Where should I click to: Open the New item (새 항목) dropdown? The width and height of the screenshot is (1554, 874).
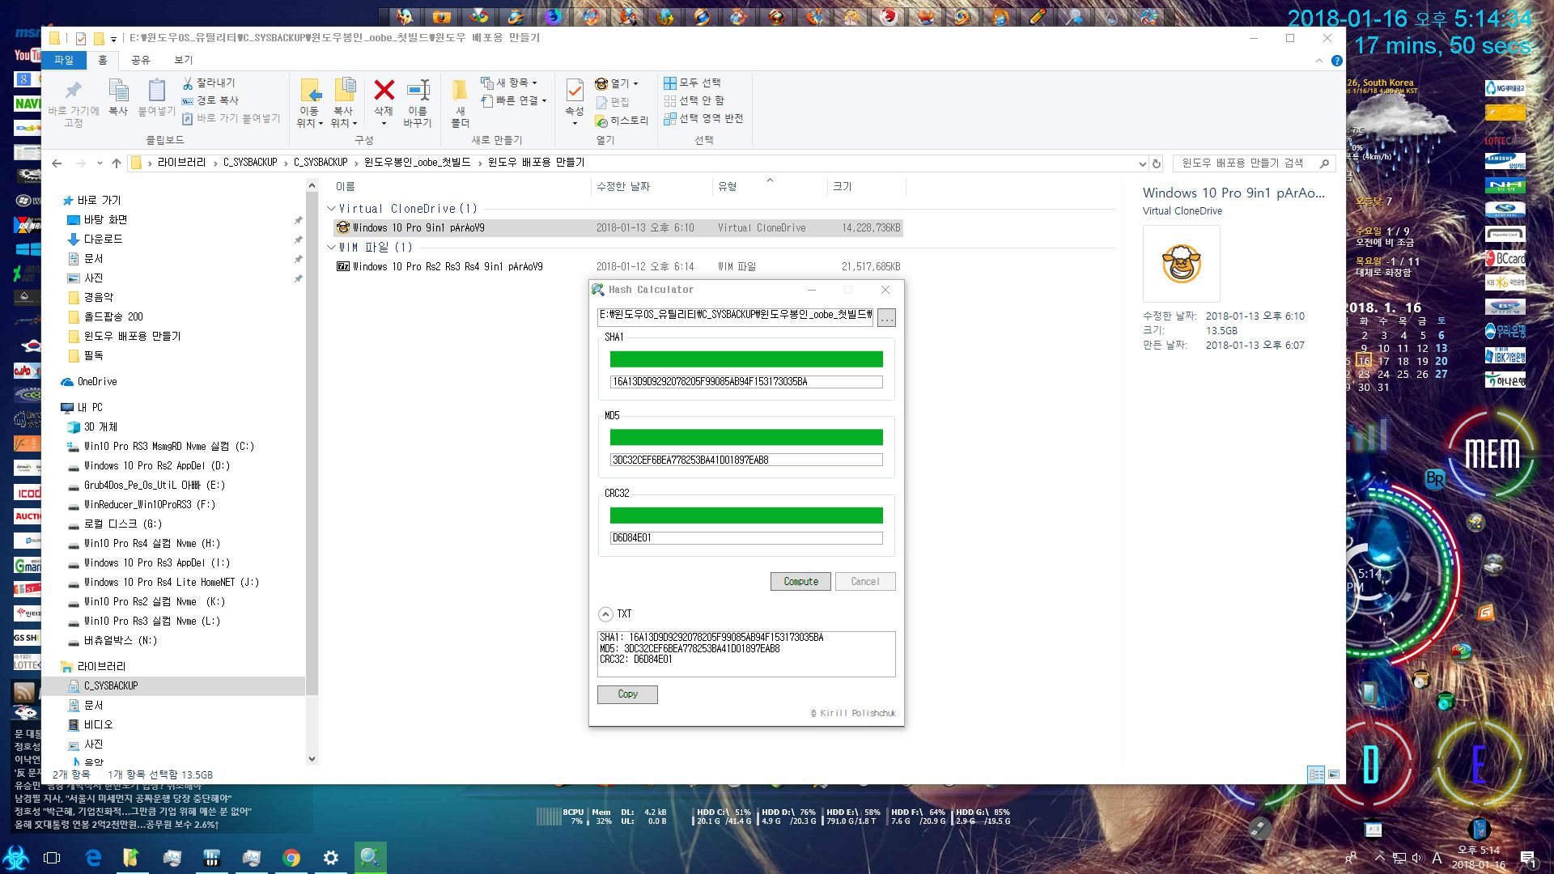508,83
